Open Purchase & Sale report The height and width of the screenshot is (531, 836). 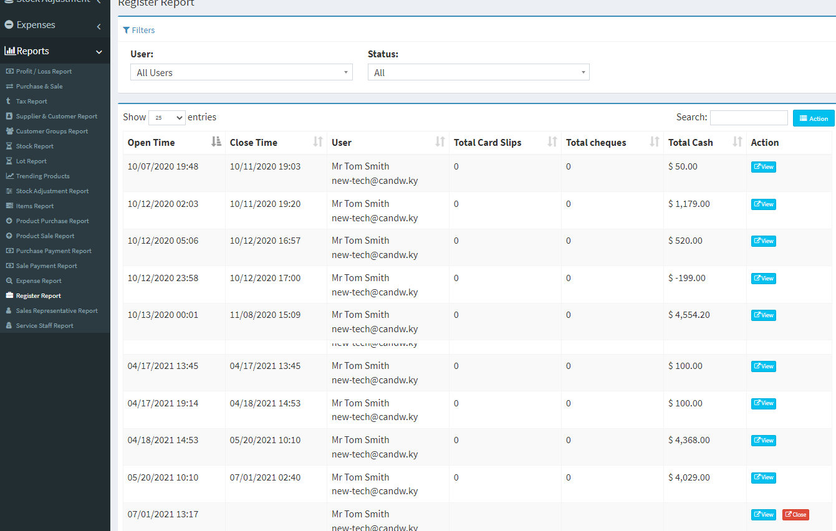[x=39, y=86]
